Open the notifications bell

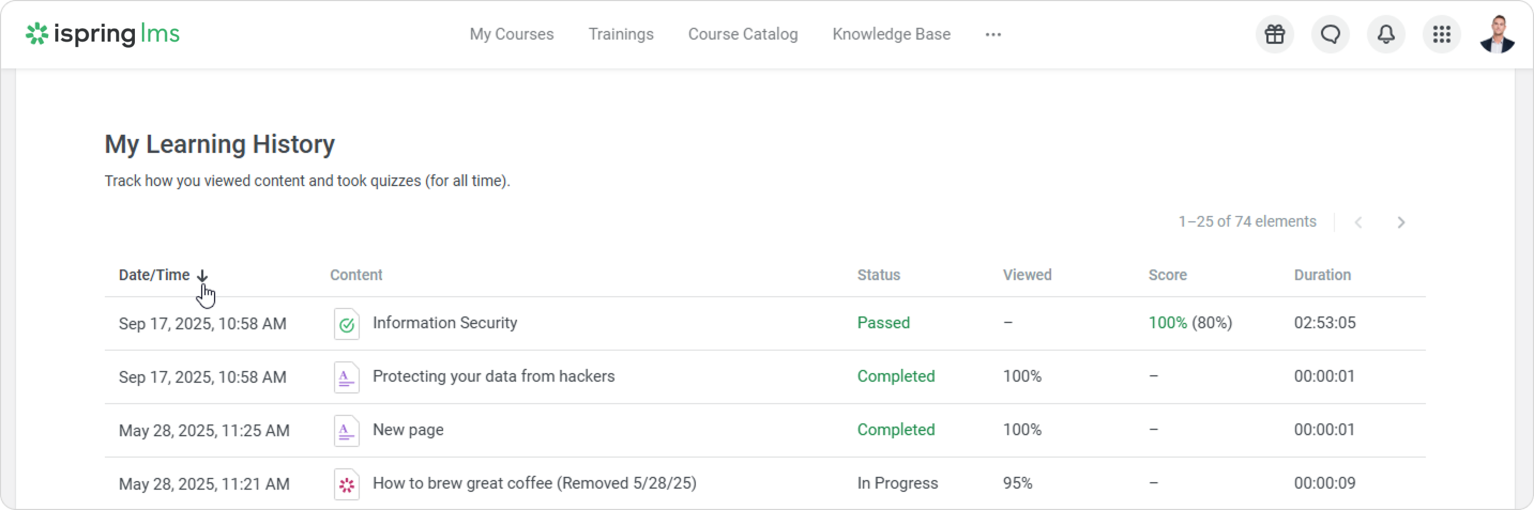point(1386,35)
